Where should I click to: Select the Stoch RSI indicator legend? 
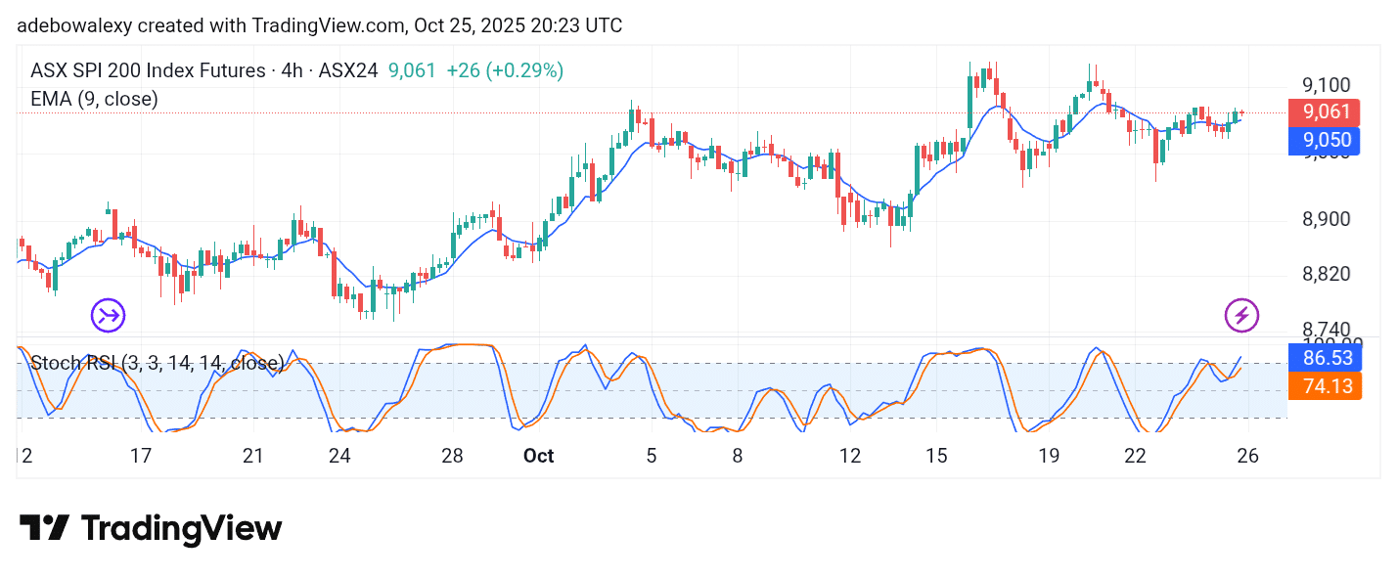pyautogui.click(x=157, y=364)
